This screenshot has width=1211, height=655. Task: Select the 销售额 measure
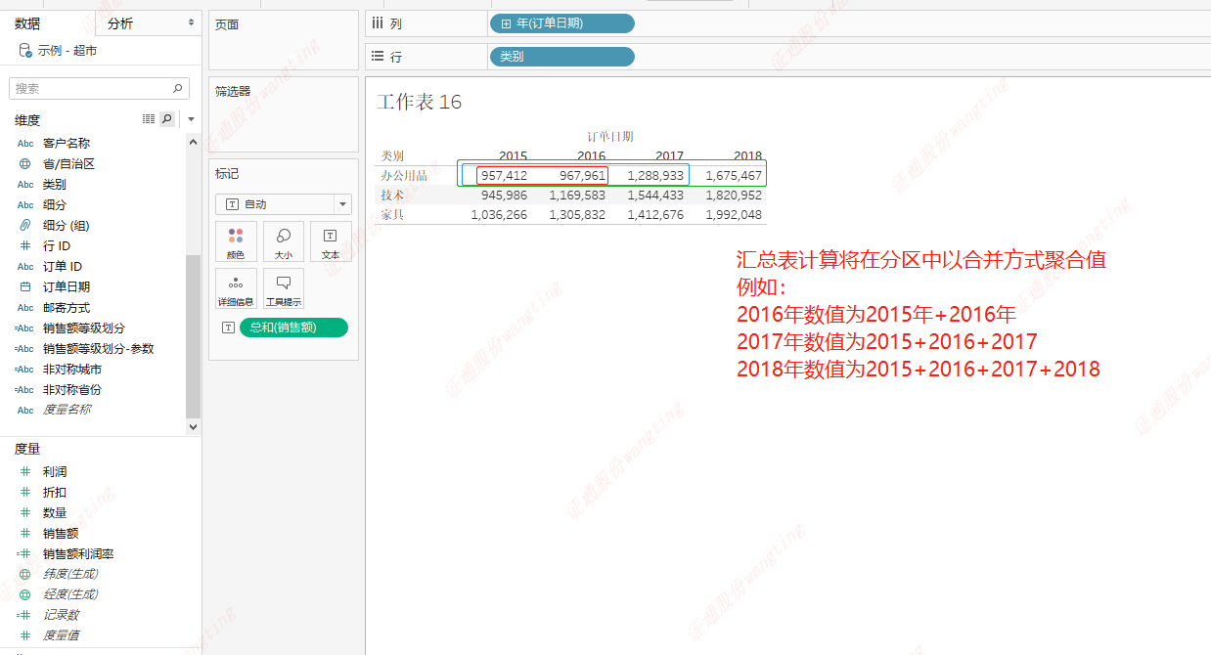61,534
